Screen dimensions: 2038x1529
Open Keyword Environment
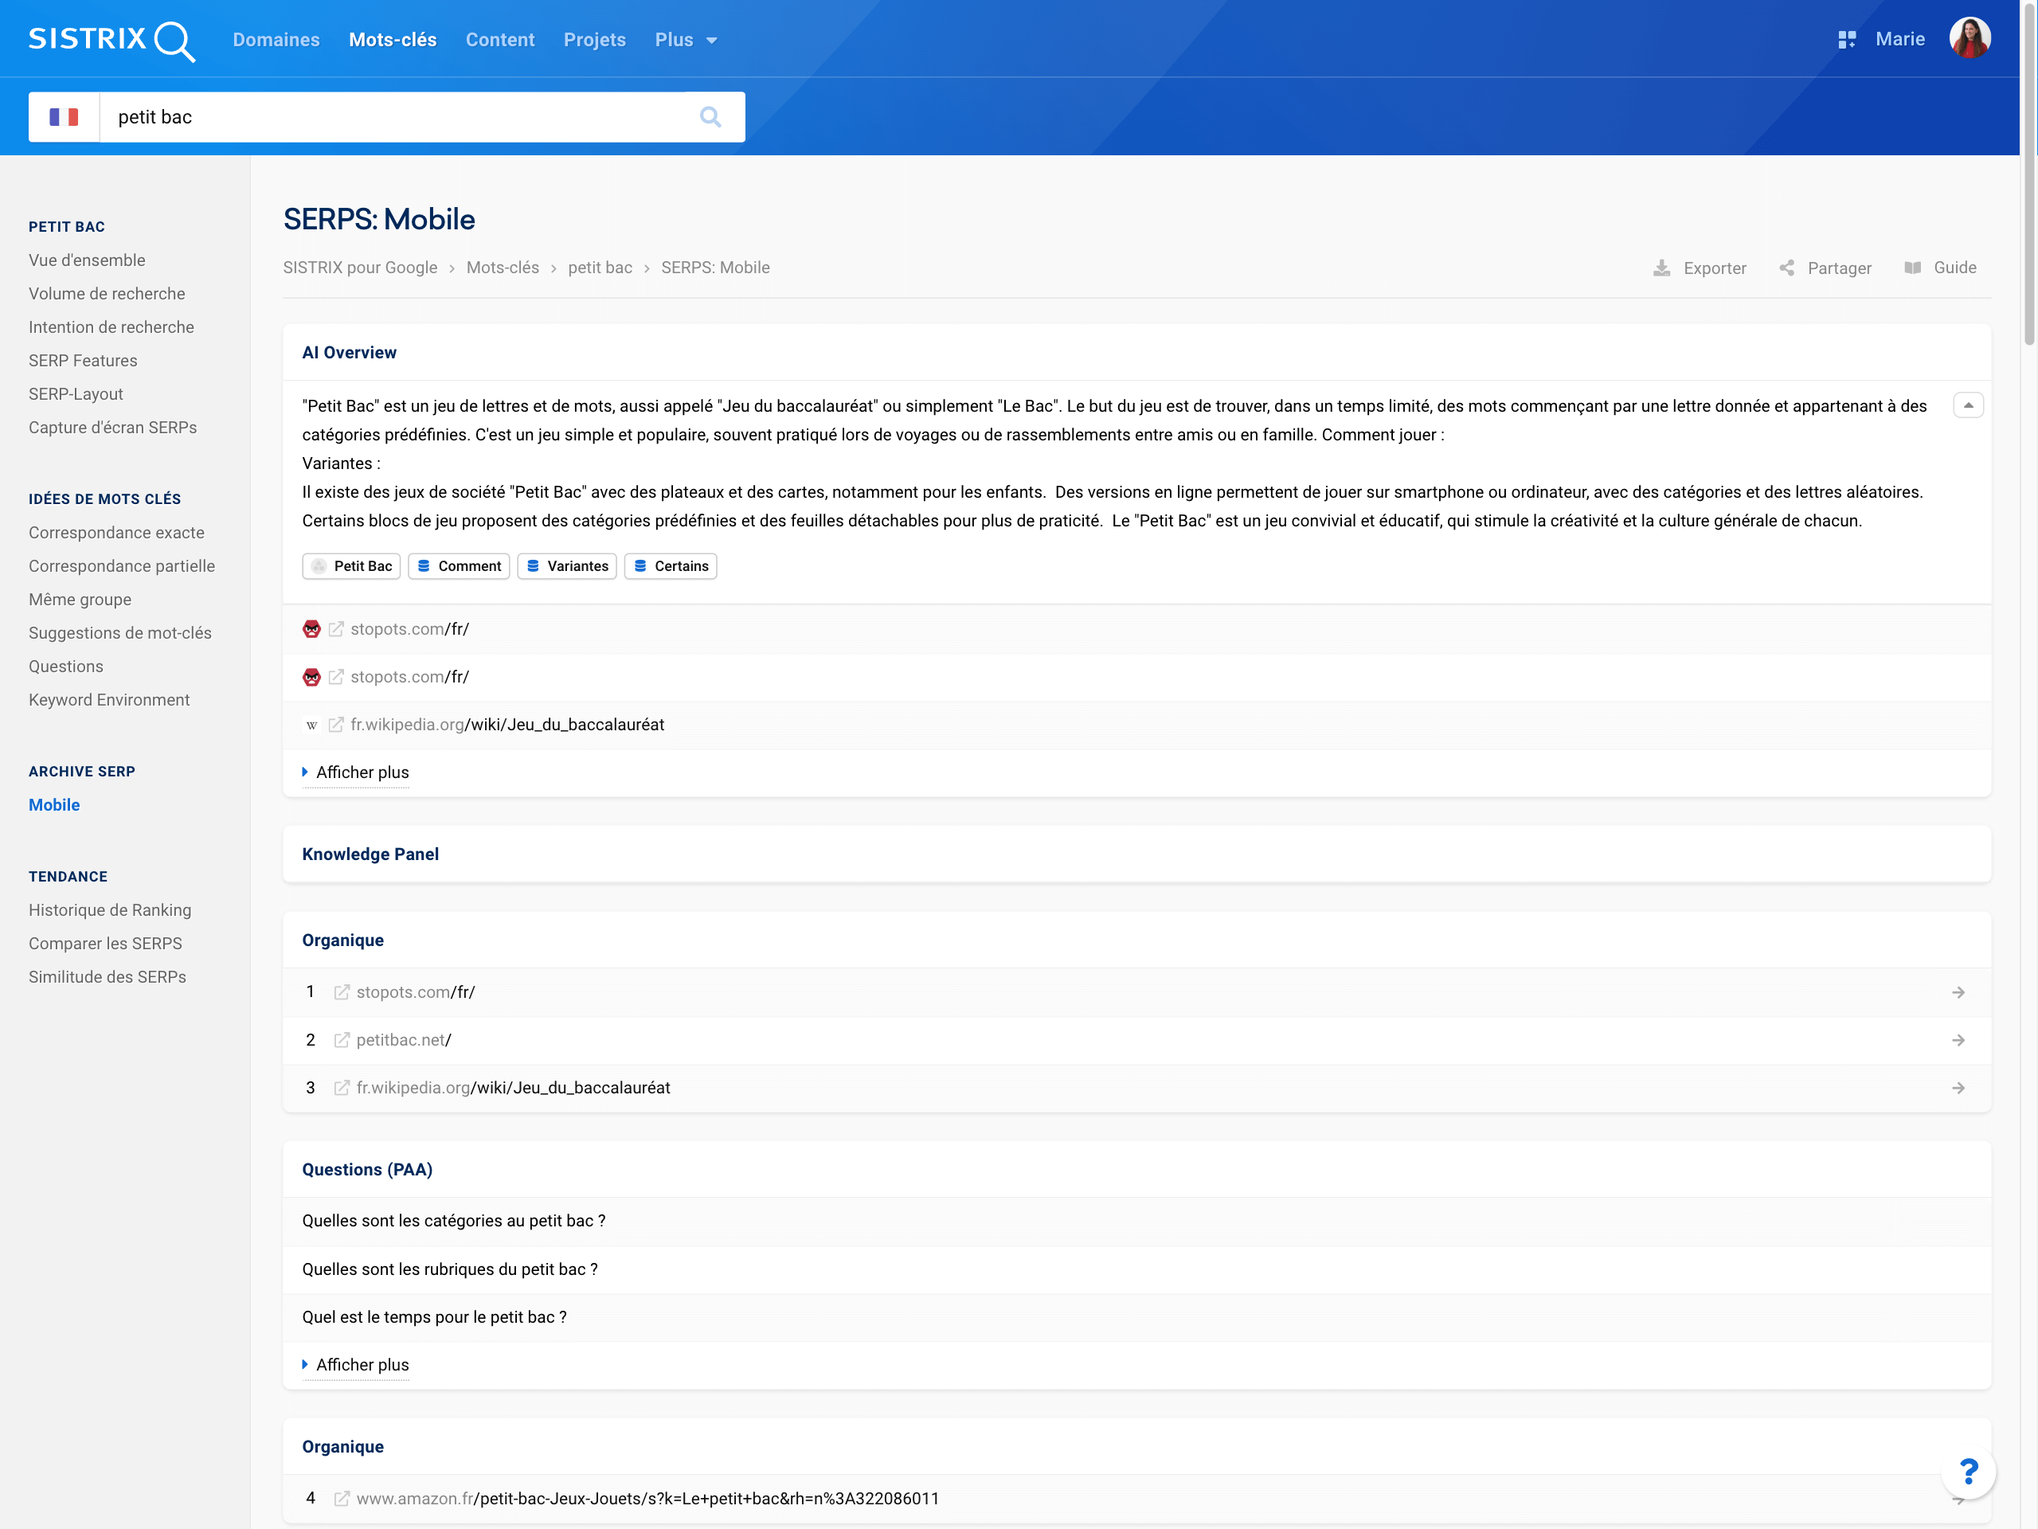pos(109,700)
